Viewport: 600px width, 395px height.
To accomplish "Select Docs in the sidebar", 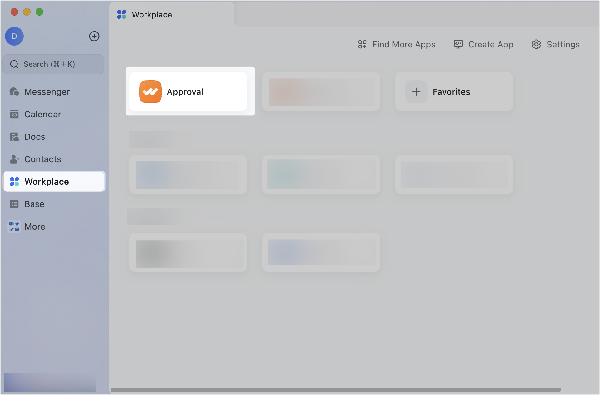I will click(34, 137).
